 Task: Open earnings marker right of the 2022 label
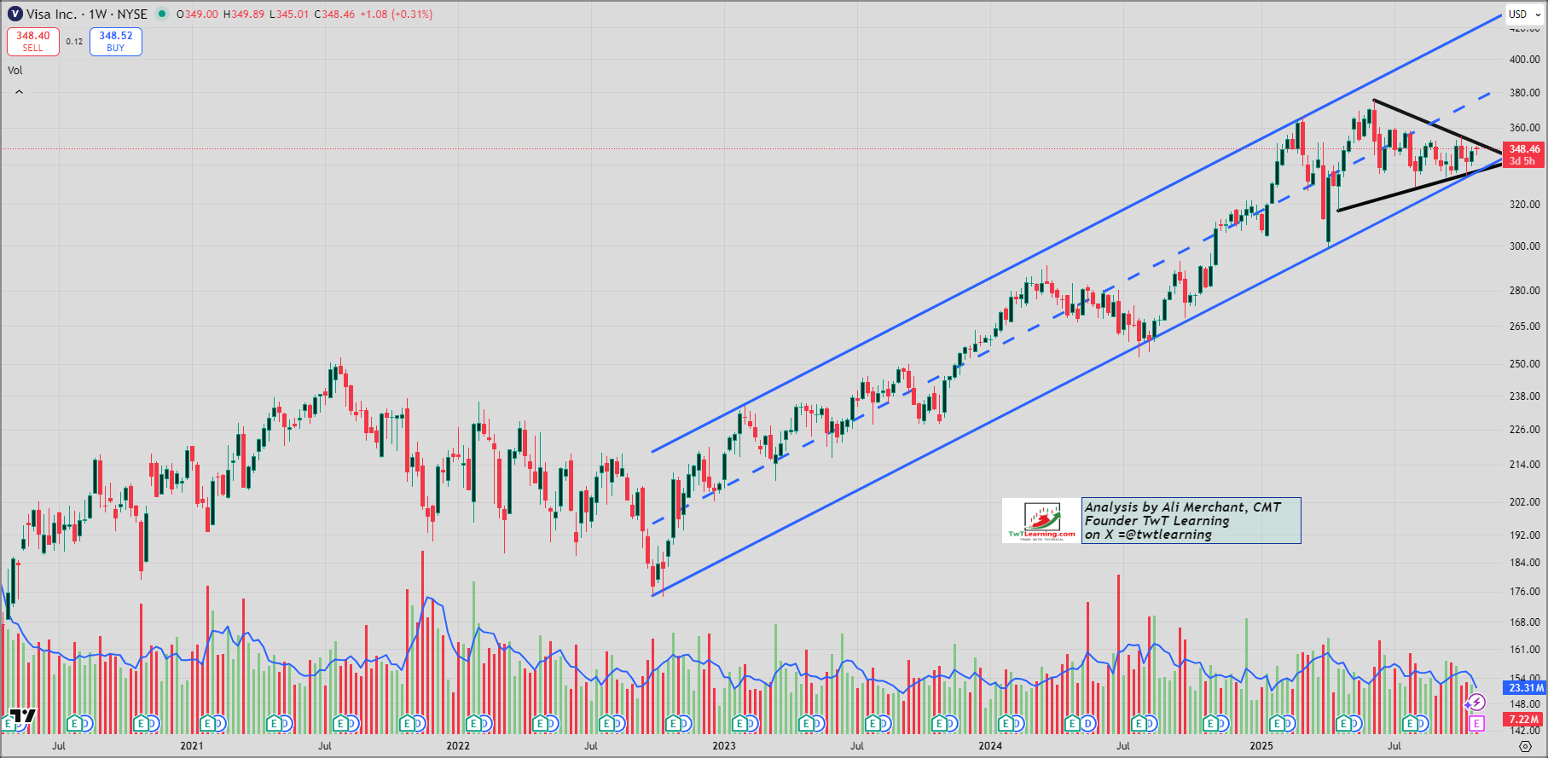click(474, 724)
